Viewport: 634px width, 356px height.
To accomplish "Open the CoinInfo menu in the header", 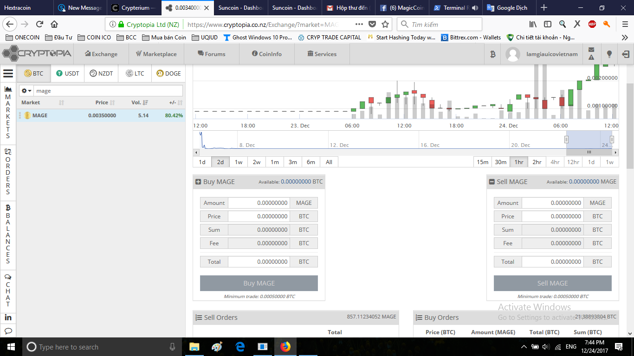I will pos(267,54).
